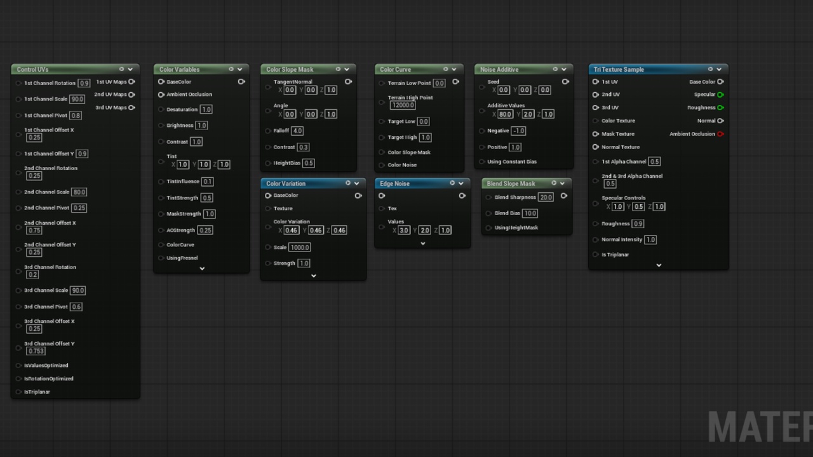Image resolution: width=813 pixels, height=457 pixels.
Task: Click the Noise Additive output pin
Action: click(x=565, y=82)
